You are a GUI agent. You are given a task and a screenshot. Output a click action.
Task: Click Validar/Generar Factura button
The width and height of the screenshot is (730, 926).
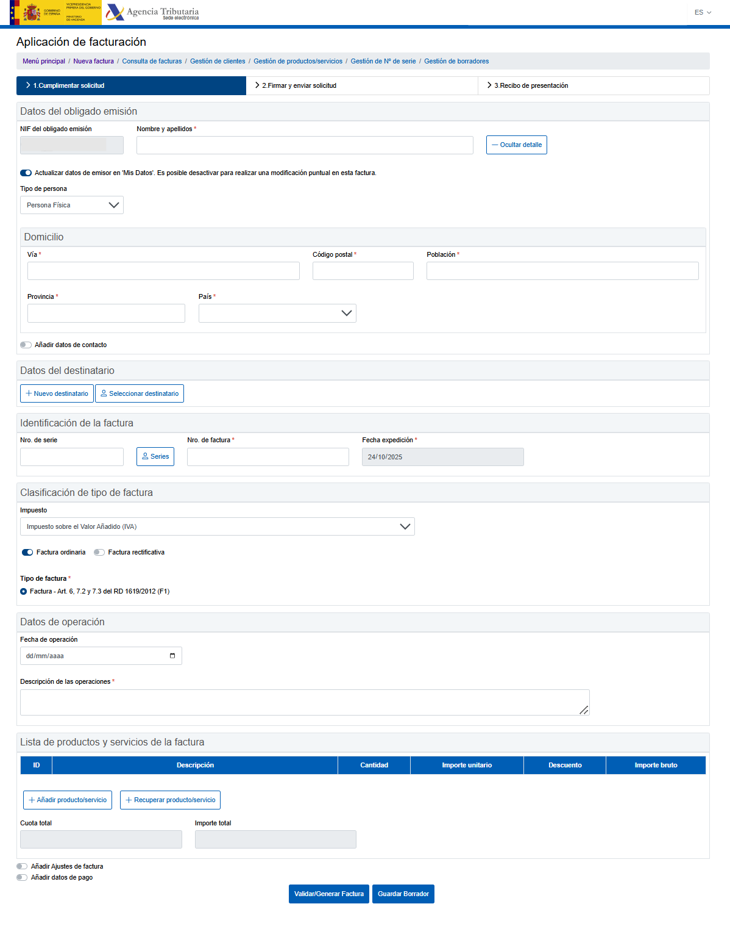(328, 894)
